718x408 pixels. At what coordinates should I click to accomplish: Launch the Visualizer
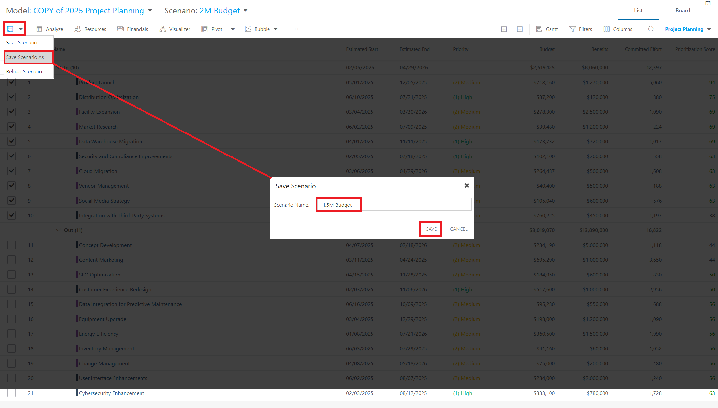coord(175,29)
